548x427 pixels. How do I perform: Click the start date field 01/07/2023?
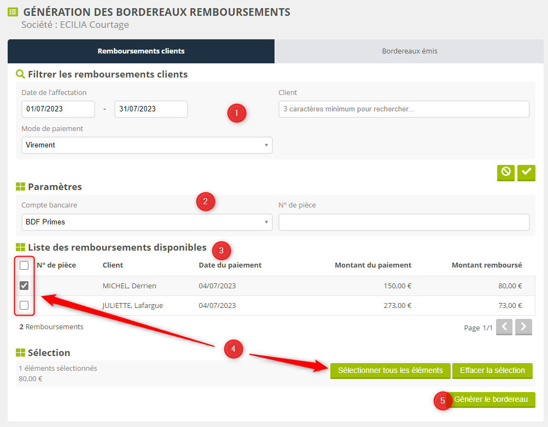(x=58, y=109)
